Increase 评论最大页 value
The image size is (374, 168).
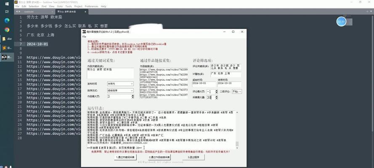point(216,90)
